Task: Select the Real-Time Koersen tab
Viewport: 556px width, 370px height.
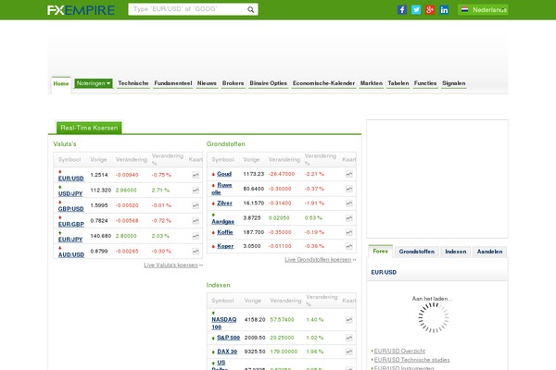Action: [89, 128]
